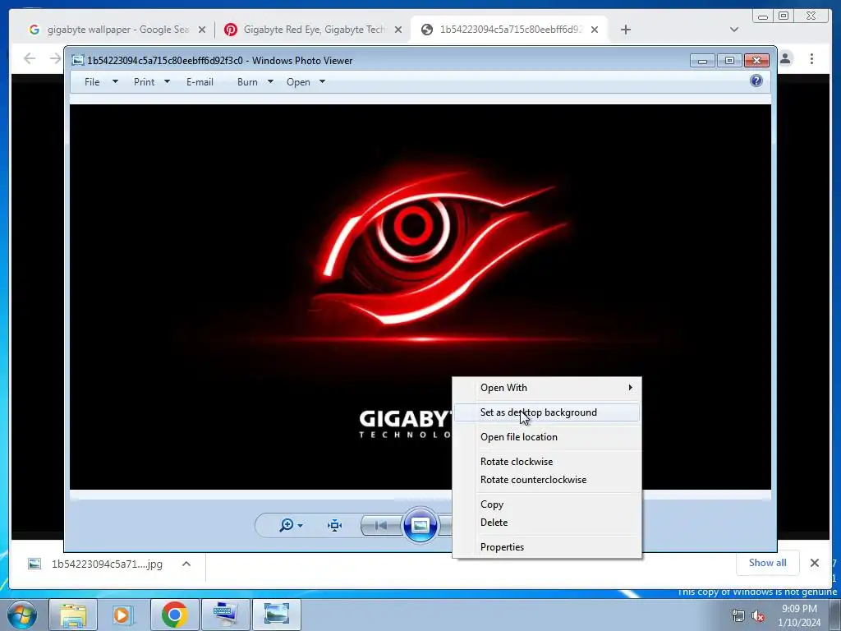
Task: Open the Open menu in Photo Viewer
Action: tap(298, 82)
